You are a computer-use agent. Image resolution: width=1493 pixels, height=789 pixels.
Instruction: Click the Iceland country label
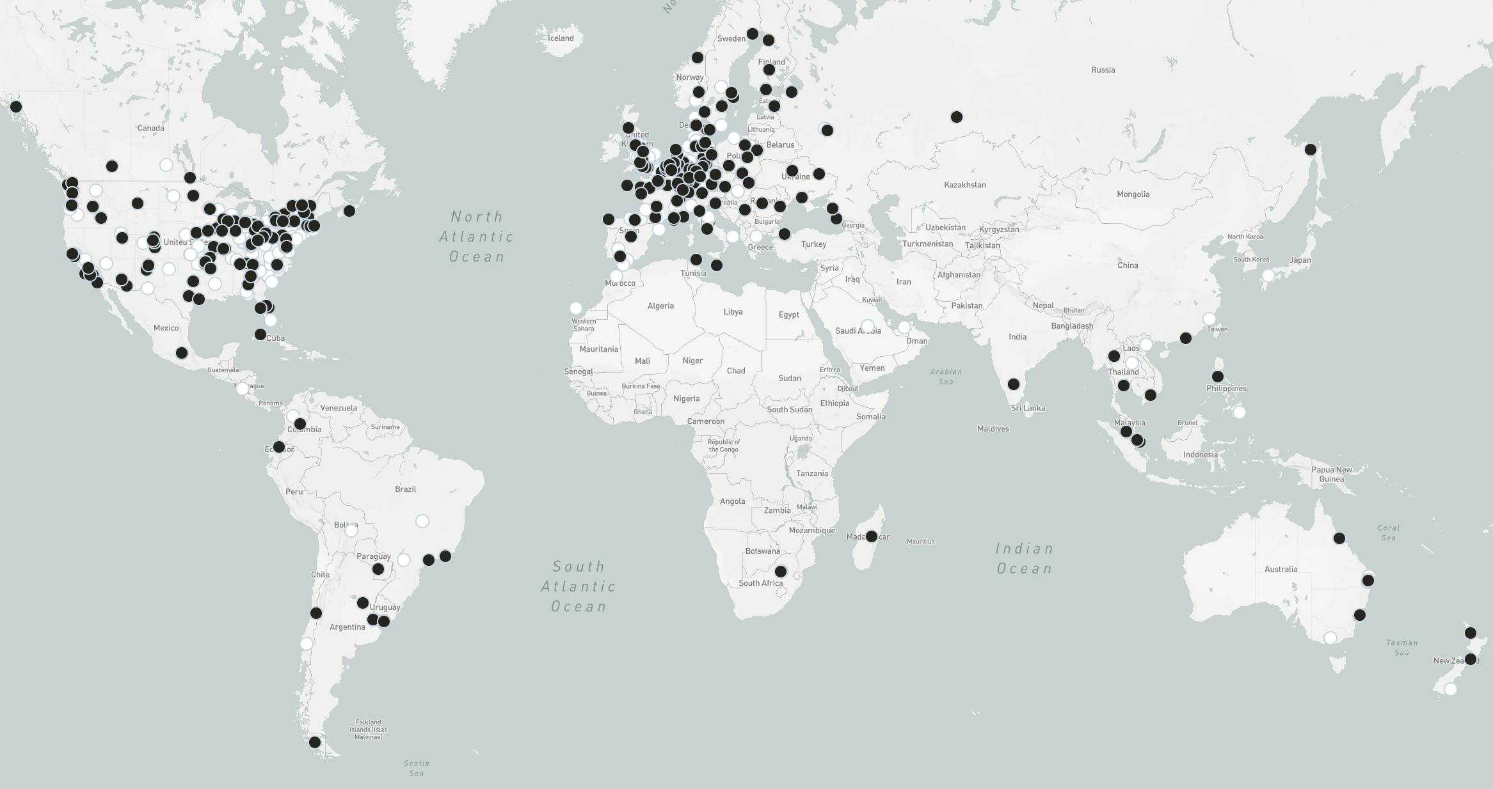561,38
